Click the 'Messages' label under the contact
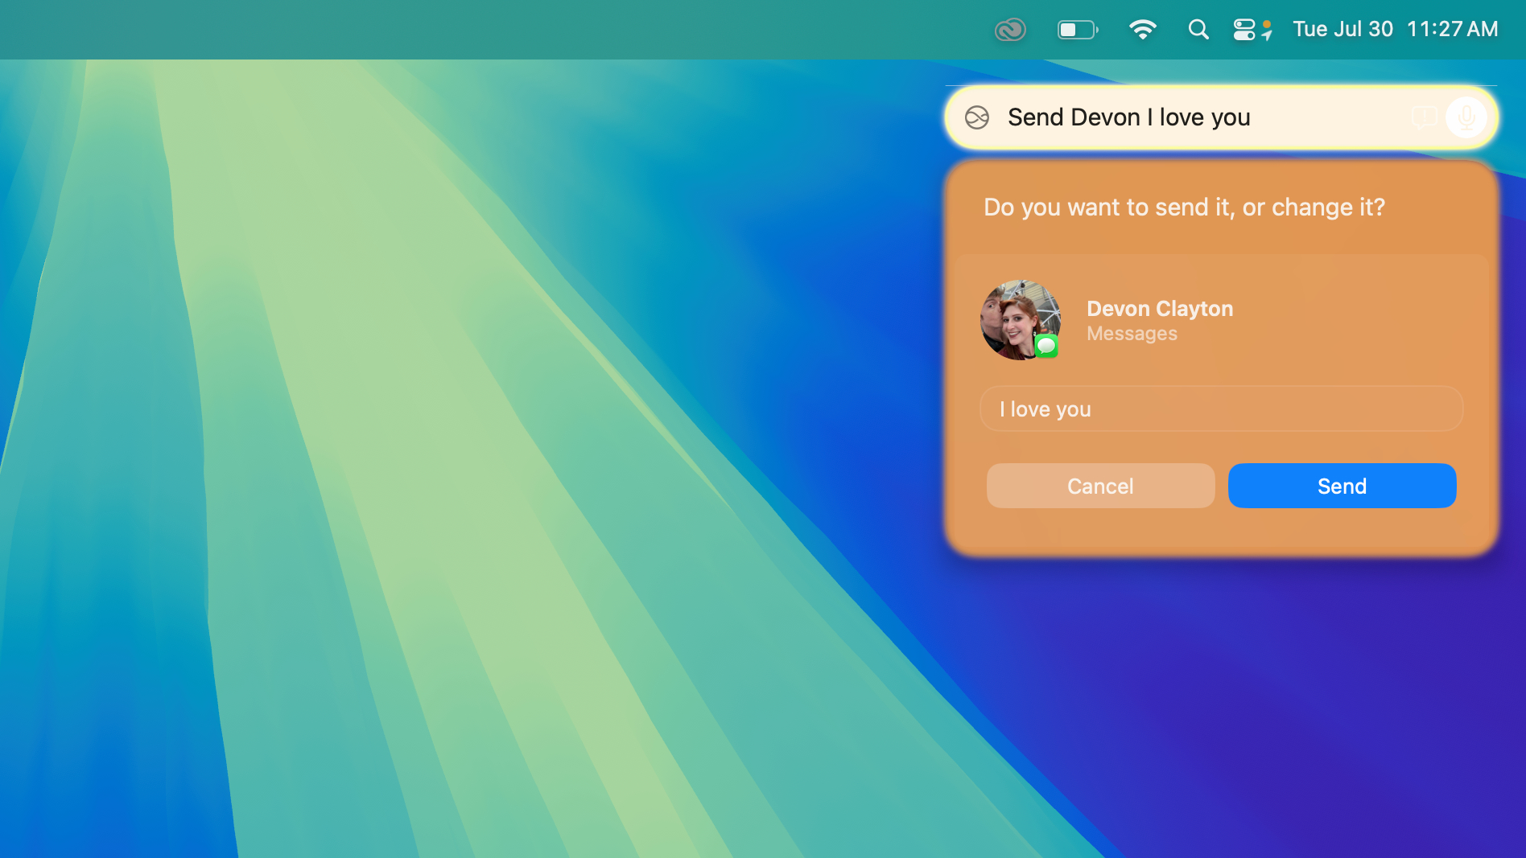The height and width of the screenshot is (858, 1526). click(x=1132, y=334)
